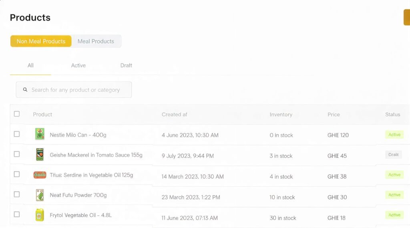The image size is (410, 228).
Task: Open the Active products tab
Action: [x=78, y=65]
